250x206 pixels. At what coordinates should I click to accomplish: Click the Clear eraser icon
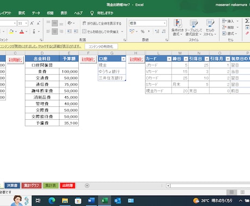(x=247, y=33)
